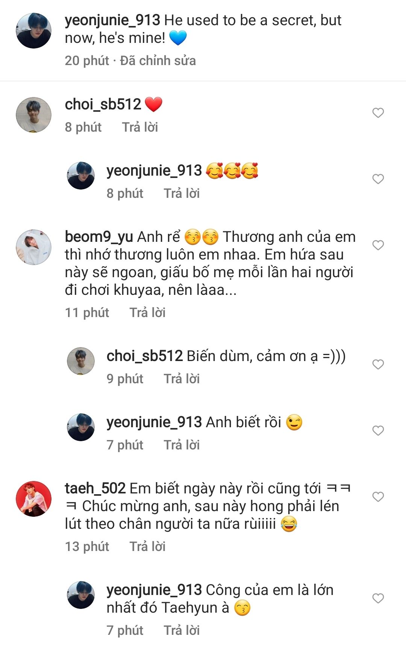406x648 pixels.
Task: Reply to taeh_502's comment
Action: (x=147, y=546)
